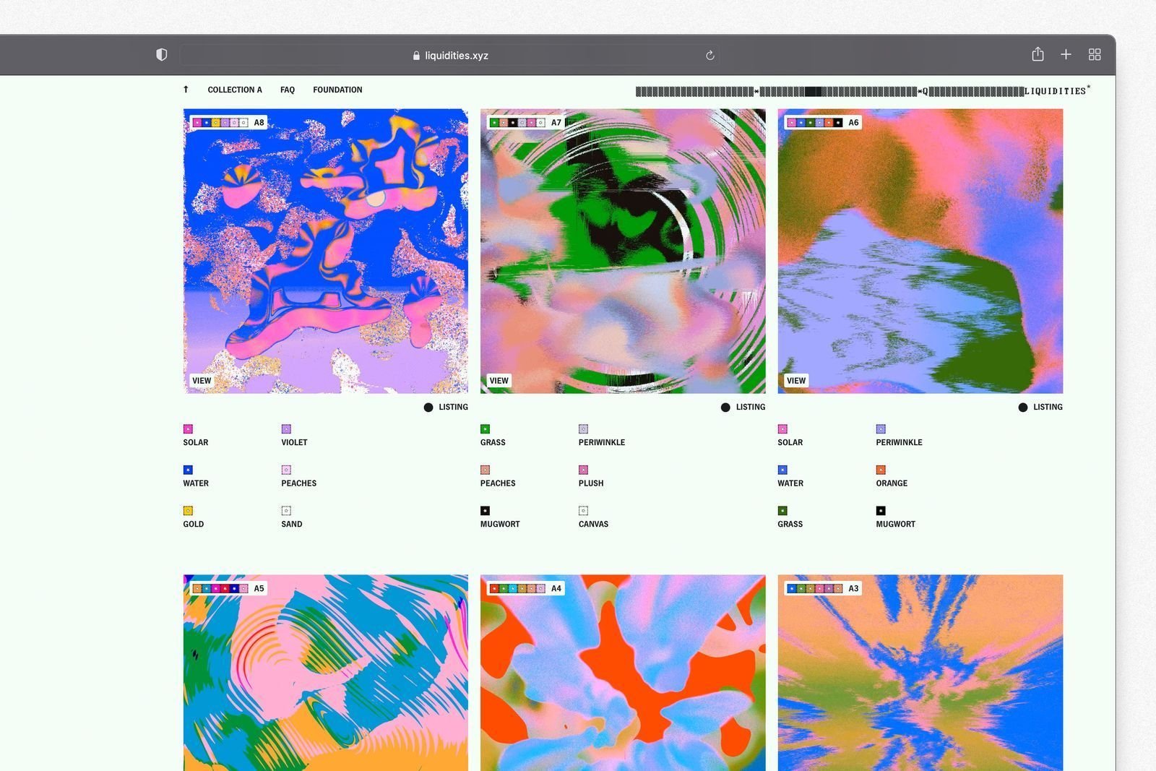Select SOLAR swatch under A8

point(188,429)
